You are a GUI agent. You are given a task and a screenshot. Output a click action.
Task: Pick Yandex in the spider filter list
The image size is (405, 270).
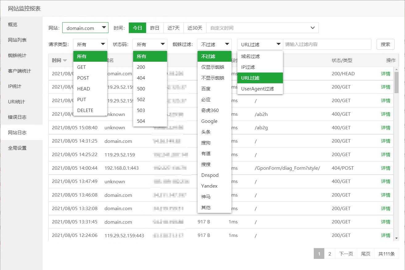coord(215,186)
